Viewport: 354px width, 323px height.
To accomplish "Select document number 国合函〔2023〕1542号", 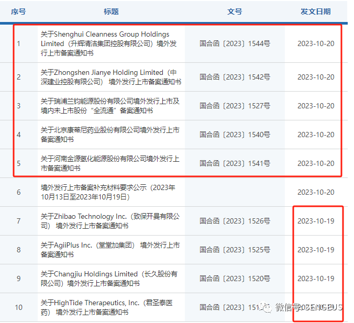I will tap(235, 77).
